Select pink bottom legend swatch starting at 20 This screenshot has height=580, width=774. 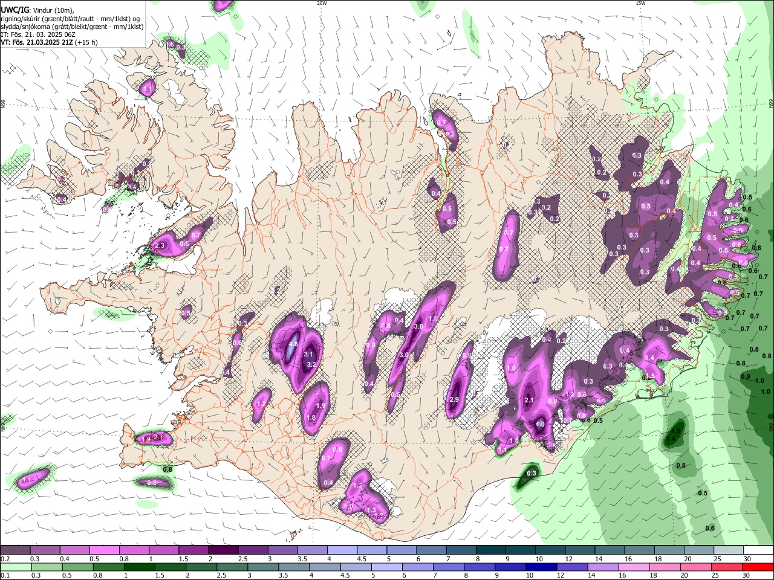695,567
